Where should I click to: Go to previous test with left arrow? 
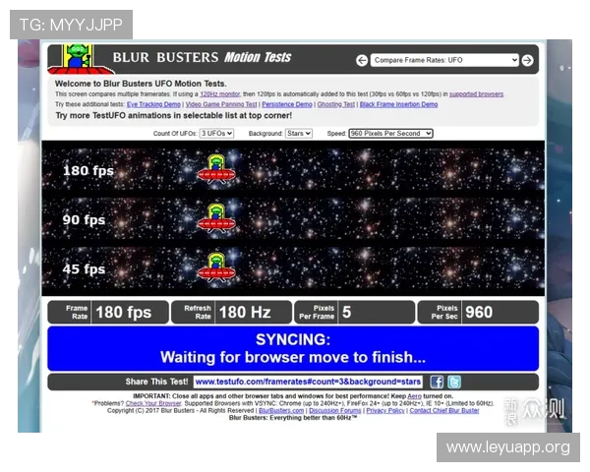coord(362,60)
